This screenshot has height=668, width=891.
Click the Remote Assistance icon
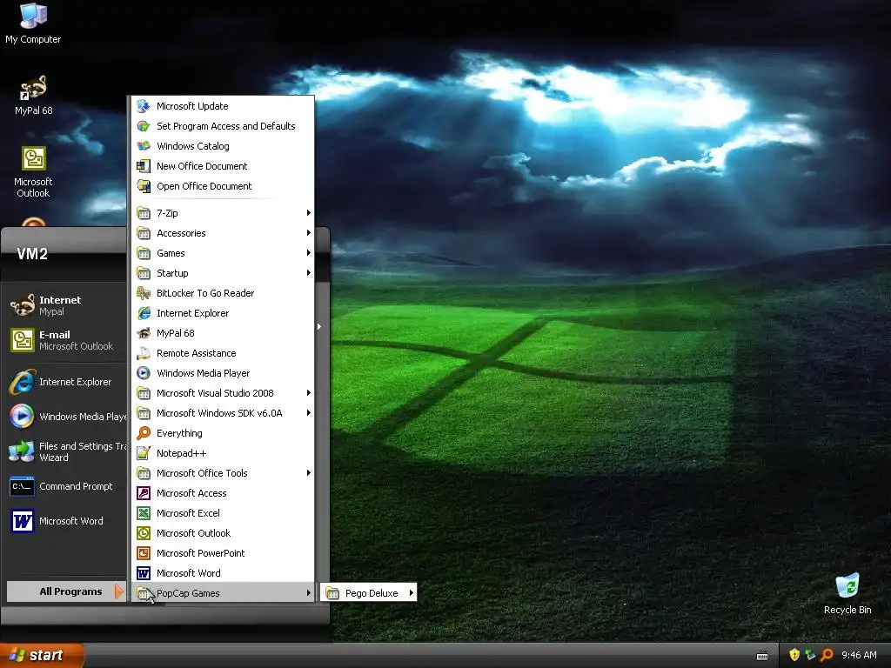[x=144, y=353]
